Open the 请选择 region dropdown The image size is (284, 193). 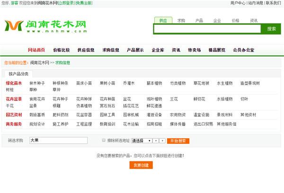click(142, 140)
